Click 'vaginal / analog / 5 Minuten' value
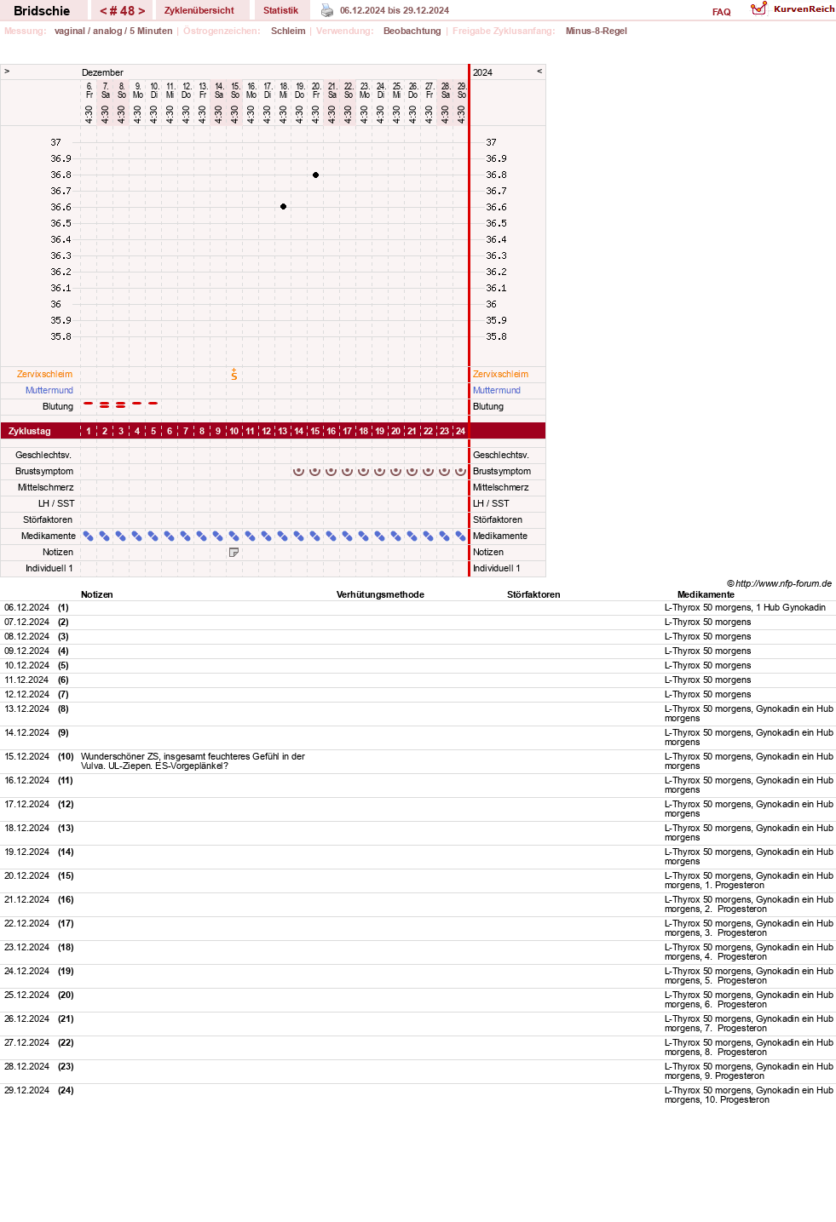Screen dimensions: 836x1222 (x=113, y=31)
